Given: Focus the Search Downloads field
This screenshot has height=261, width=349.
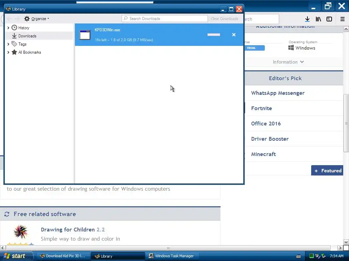Looking at the screenshot, I should (x=165, y=19).
